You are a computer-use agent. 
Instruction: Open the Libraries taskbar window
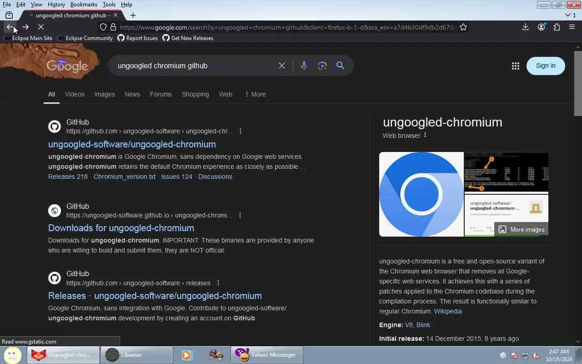(137, 355)
